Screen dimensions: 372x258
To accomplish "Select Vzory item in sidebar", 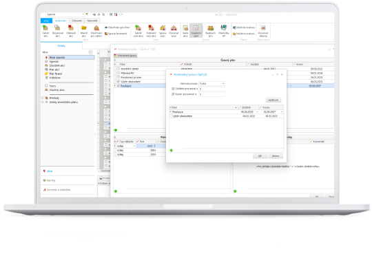I will point(52,86).
